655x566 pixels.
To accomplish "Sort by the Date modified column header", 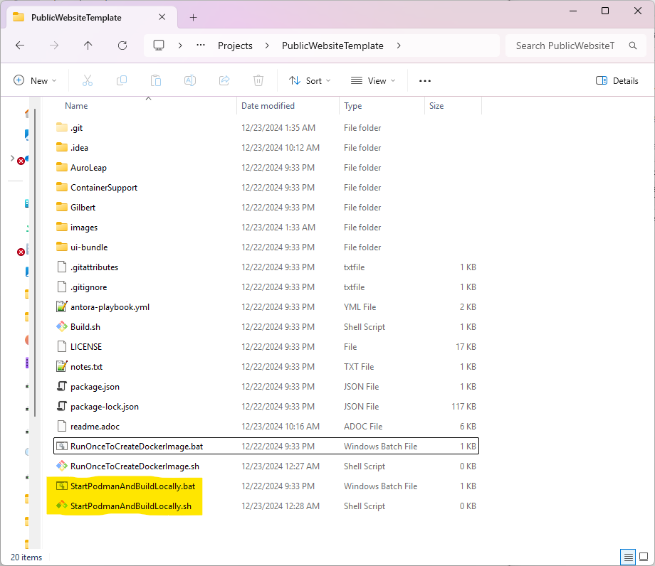I will [268, 106].
